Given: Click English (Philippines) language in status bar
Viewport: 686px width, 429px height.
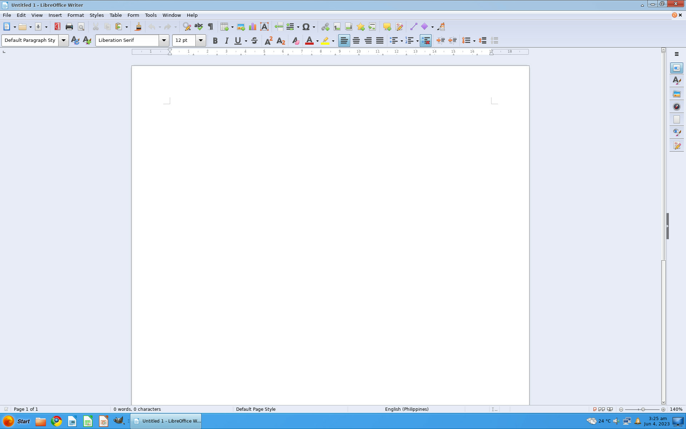Looking at the screenshot, I should point(407,409).
